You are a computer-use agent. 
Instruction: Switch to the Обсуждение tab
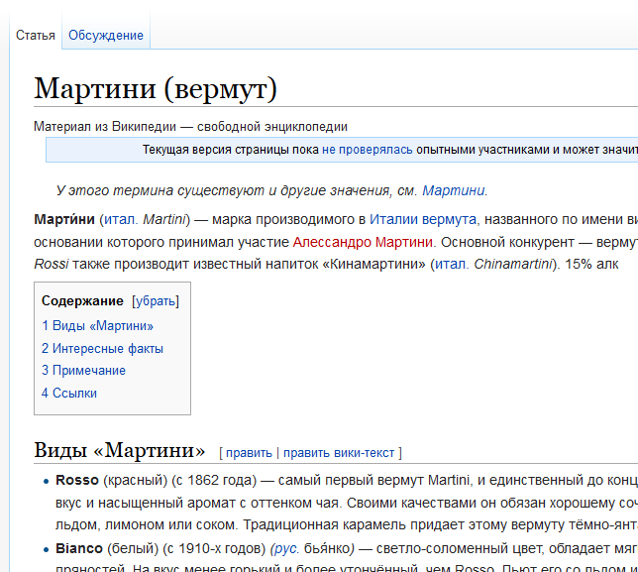pyautogui.click(x=106, y=36)
